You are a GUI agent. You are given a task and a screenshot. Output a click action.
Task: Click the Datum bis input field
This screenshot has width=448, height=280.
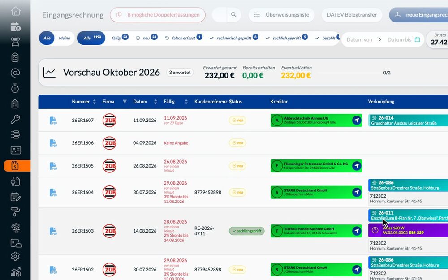[x=399, y=40]
